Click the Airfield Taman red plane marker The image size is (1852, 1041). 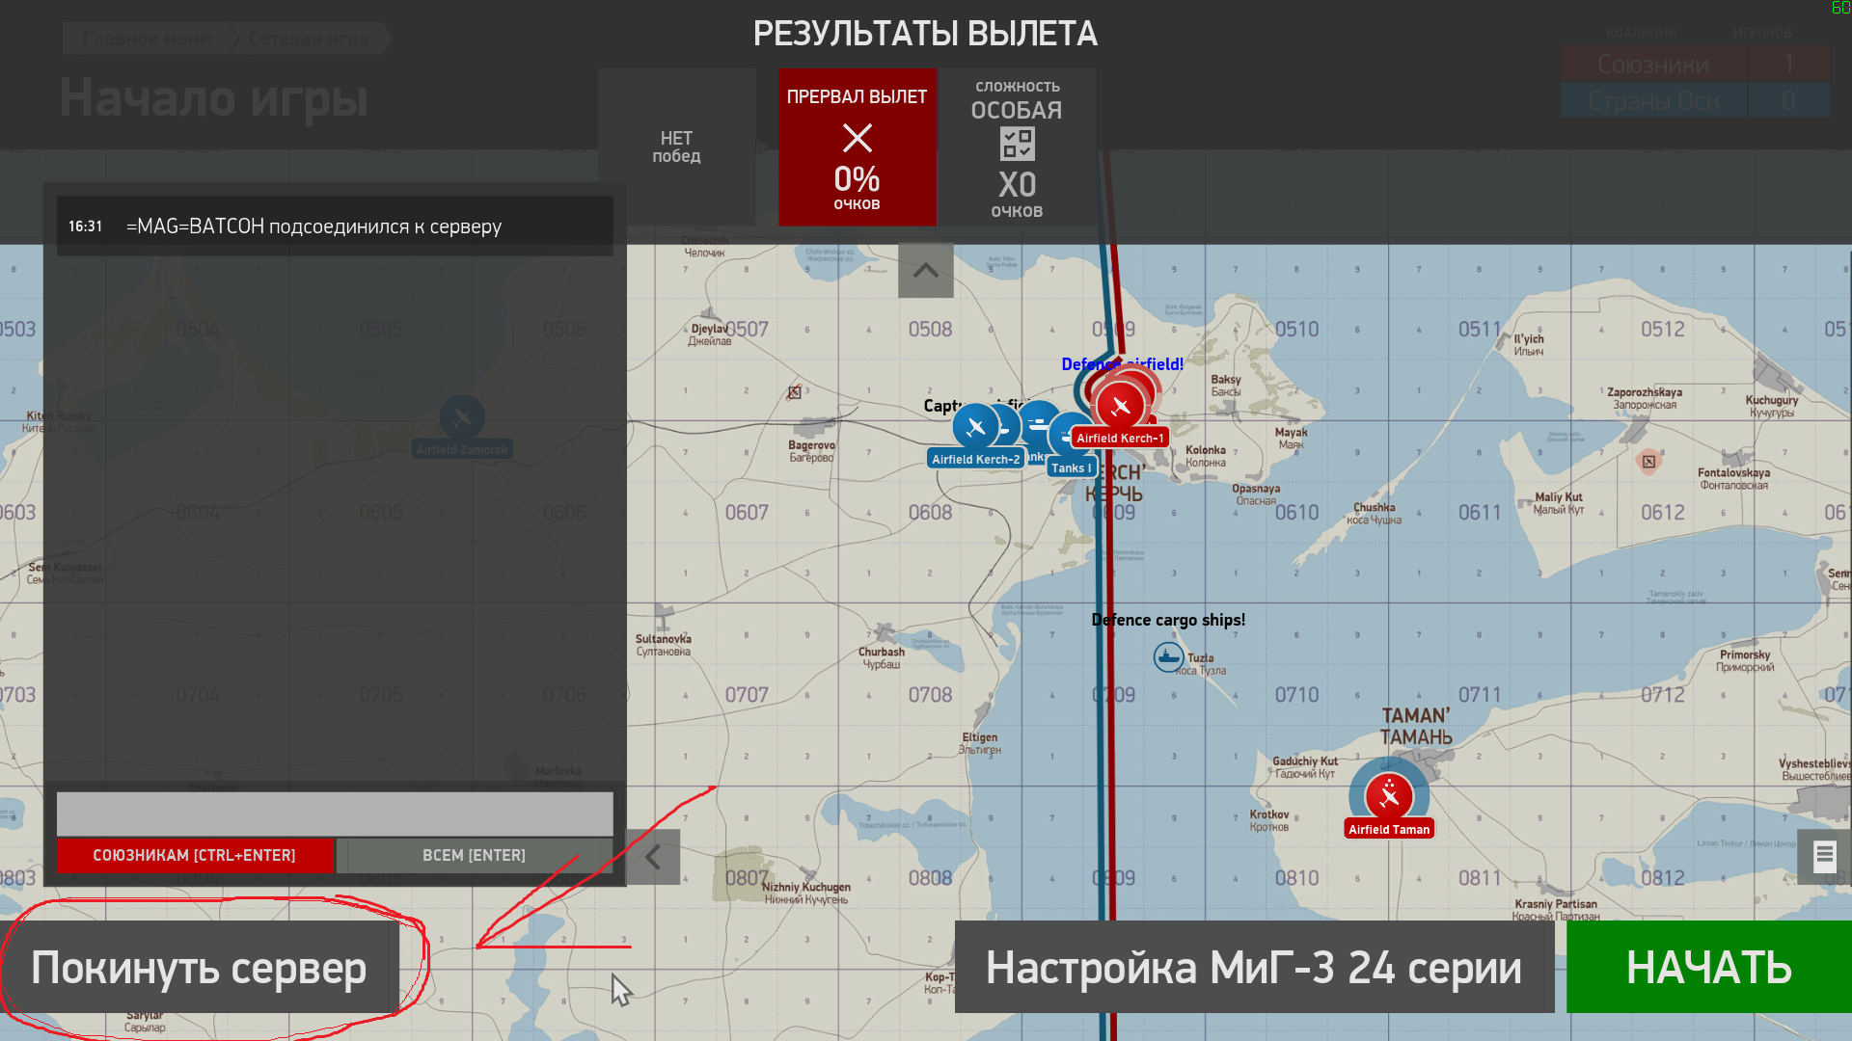[x=1389, y=796]
